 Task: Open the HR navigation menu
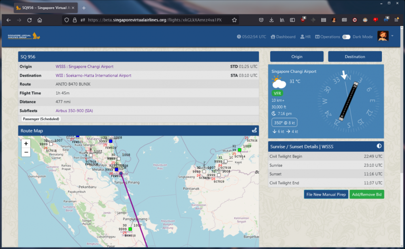(305, 37)
